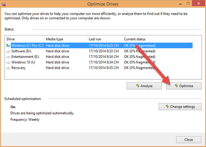Click Hard disk drive cell in Recovery row

tap(57, 68)
